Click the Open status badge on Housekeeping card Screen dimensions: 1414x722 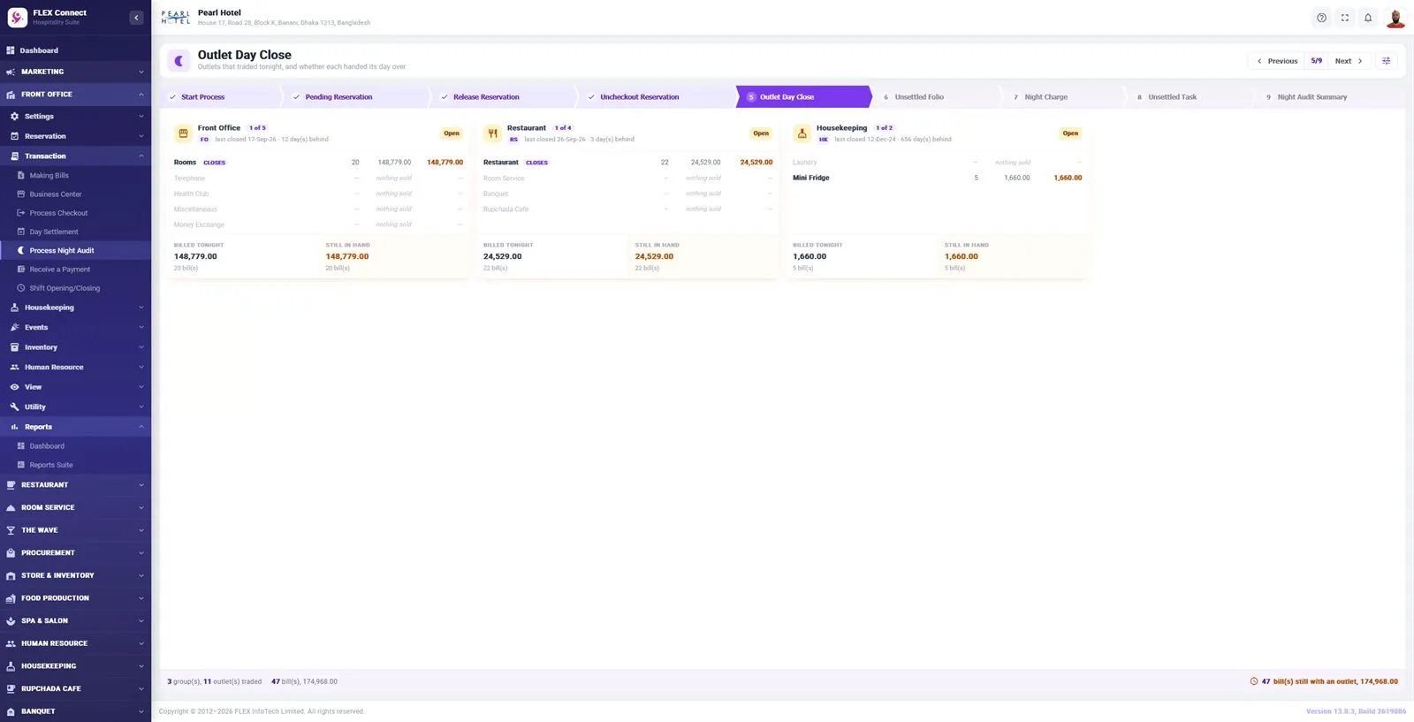point(1070,133)
